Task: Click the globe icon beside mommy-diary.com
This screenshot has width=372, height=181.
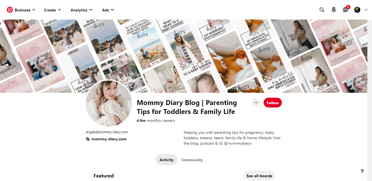Action: (x=88, y=139)
